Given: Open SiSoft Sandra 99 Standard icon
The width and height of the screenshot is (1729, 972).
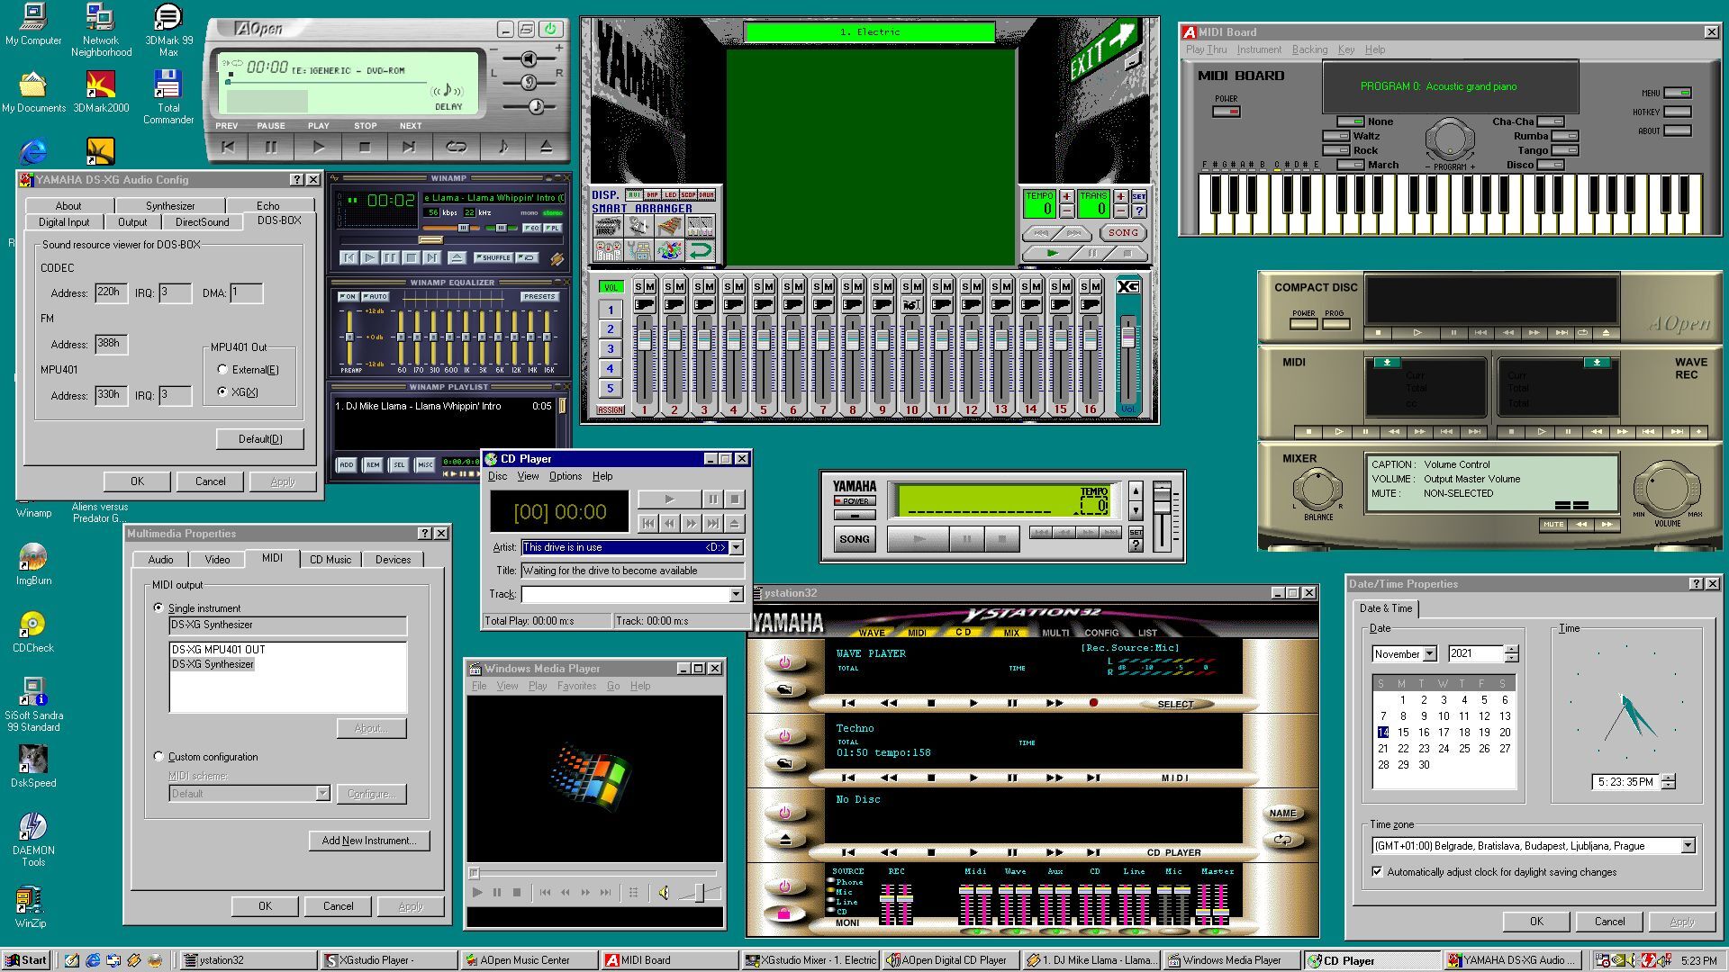Looking at the screenshot, I should coord(33,705).
